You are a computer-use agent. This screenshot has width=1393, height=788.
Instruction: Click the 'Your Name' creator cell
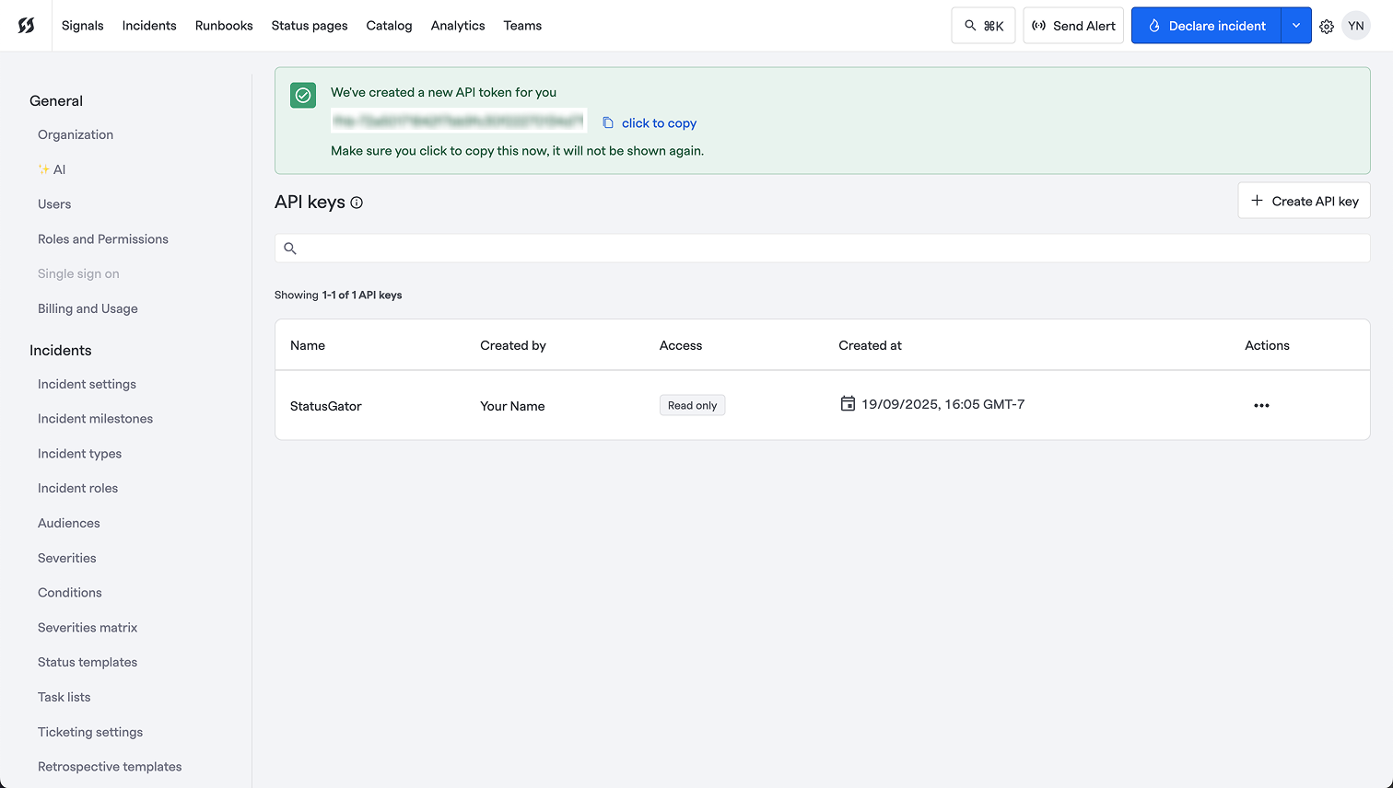click(x=512, y=406)
